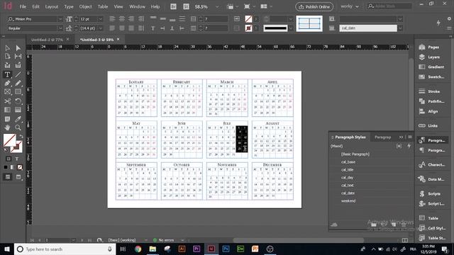Select the weekend paragraph style
Viewport: 454px width, 255px height.
tap(348, 201)
